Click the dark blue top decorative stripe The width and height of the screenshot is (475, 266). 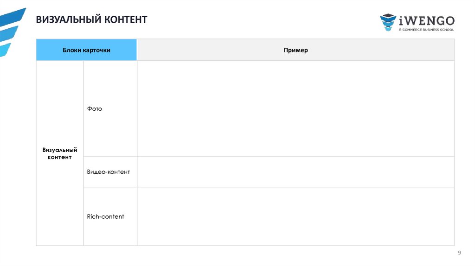(12, 15)
